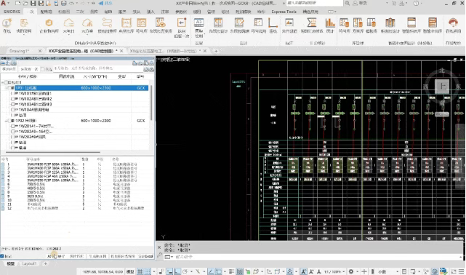Click the A3 drawing frame ribbon icon
This screenshot has width=466, height=275.
click(x=198, y=23)
